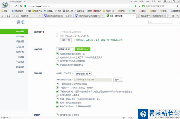
Task: Click the skin shirt icon in title bar
Action: (165, 1)
